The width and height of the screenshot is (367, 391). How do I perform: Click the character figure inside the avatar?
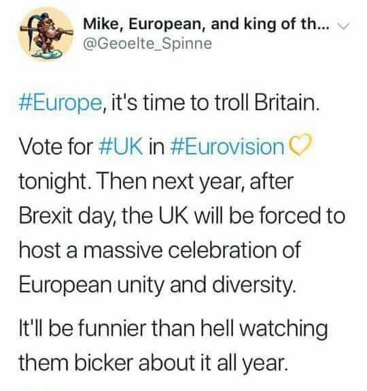coord(46,31)
